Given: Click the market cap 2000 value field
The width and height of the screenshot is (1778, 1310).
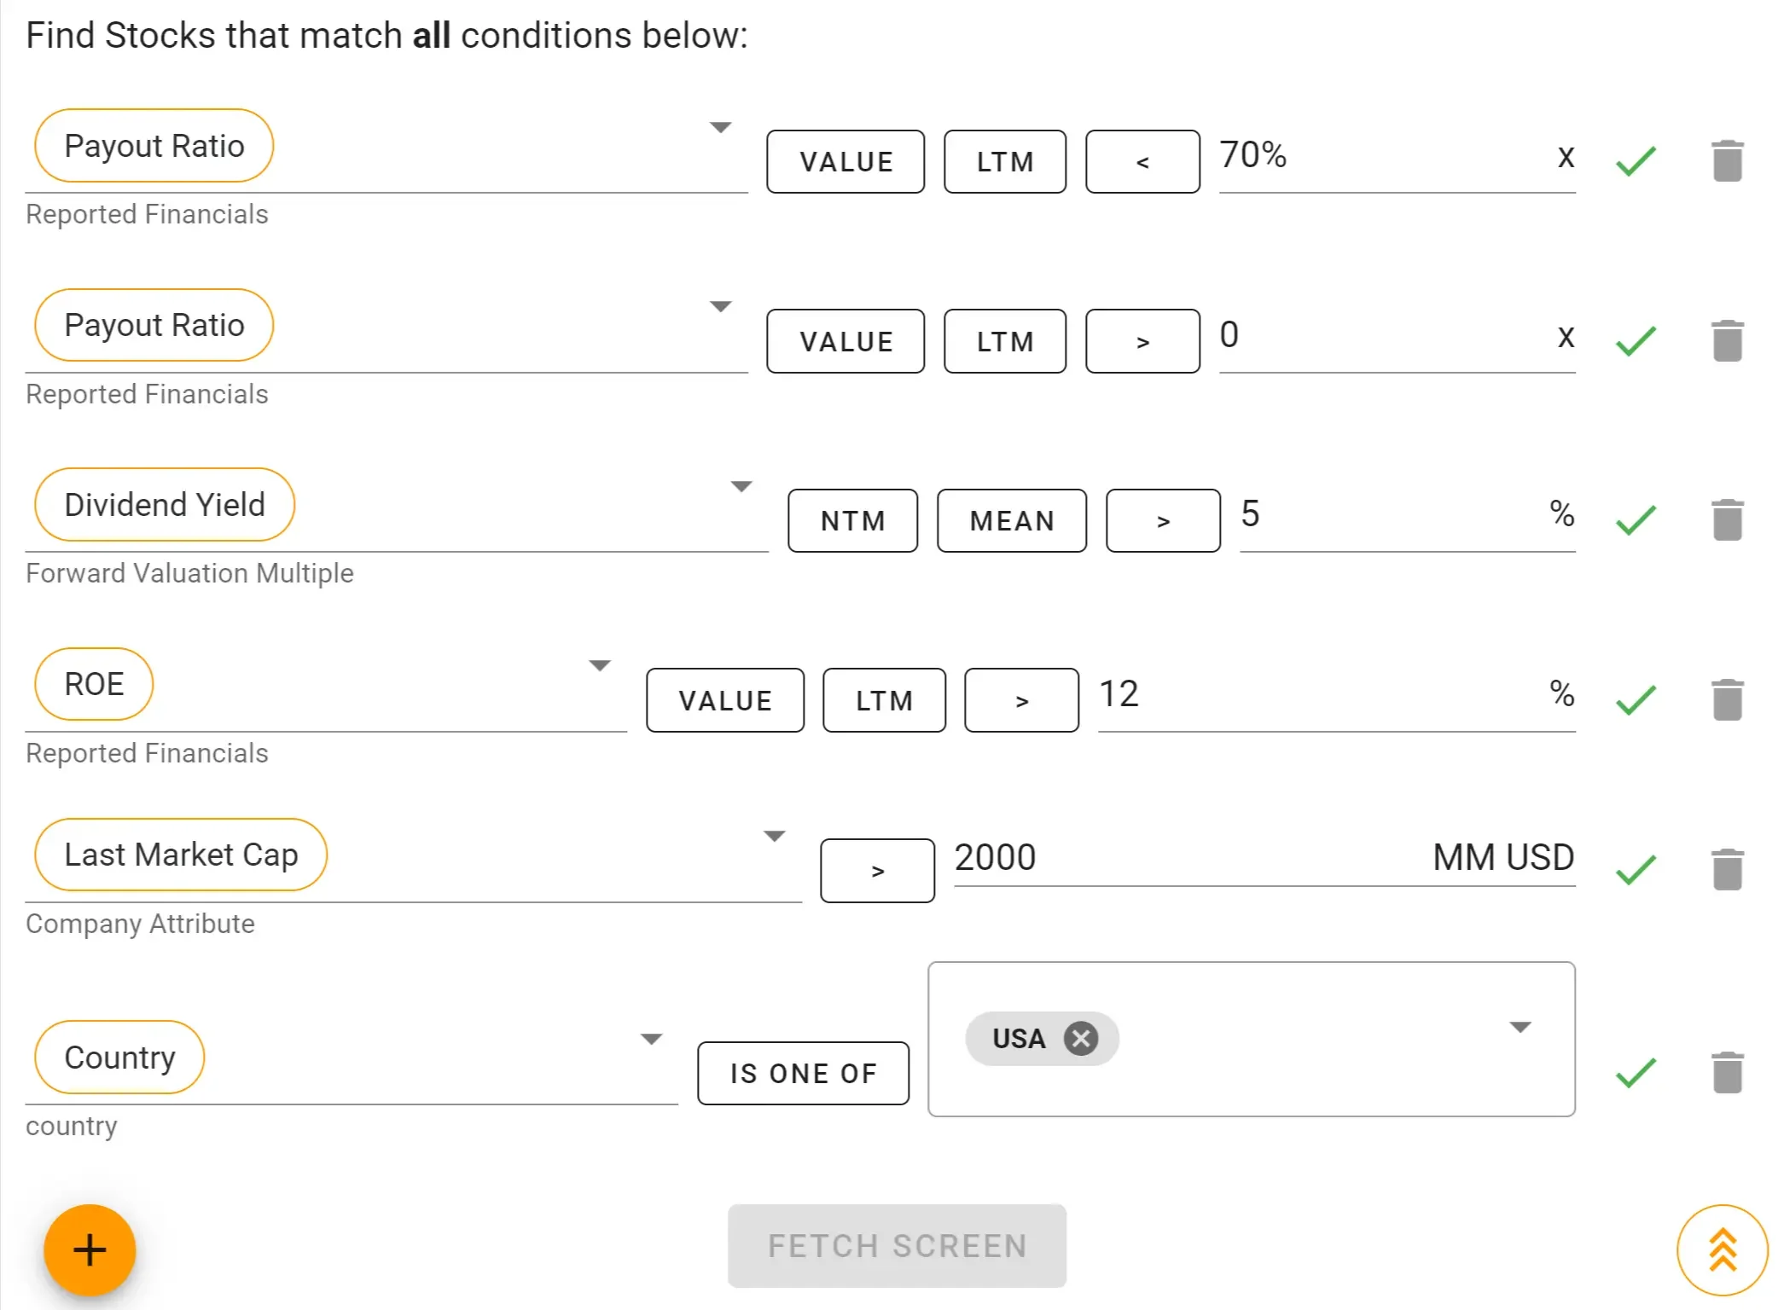Looking at the screenshot, I should click(1186, 857).
